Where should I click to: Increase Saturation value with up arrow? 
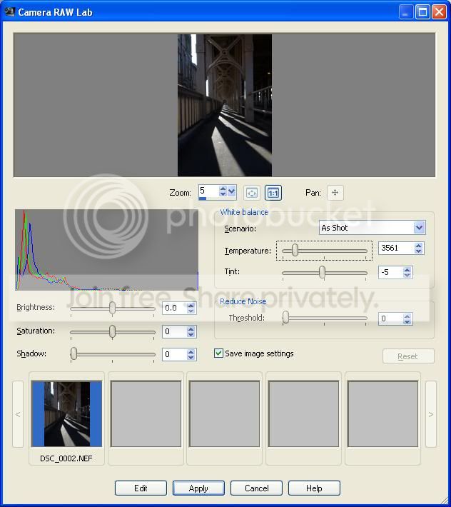click(191, 329)
